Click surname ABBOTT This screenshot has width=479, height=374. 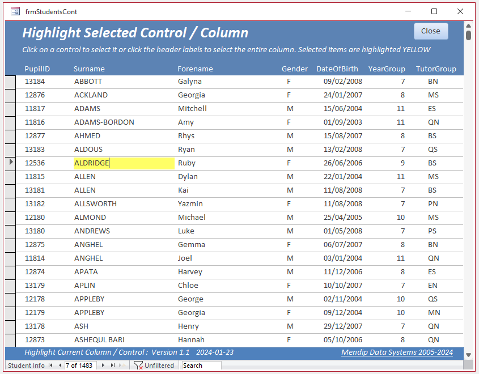pyautogui.click(x=88, y=82)
